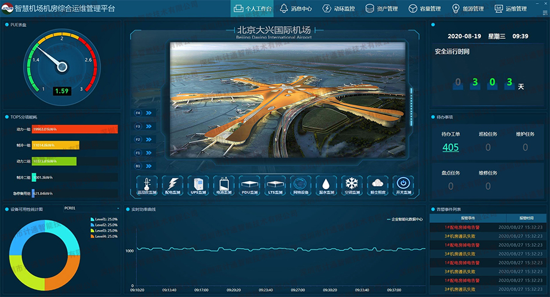Open the switch monitoring power icon
The height and width of the screenshot is (297, 550).
(404, 185)
